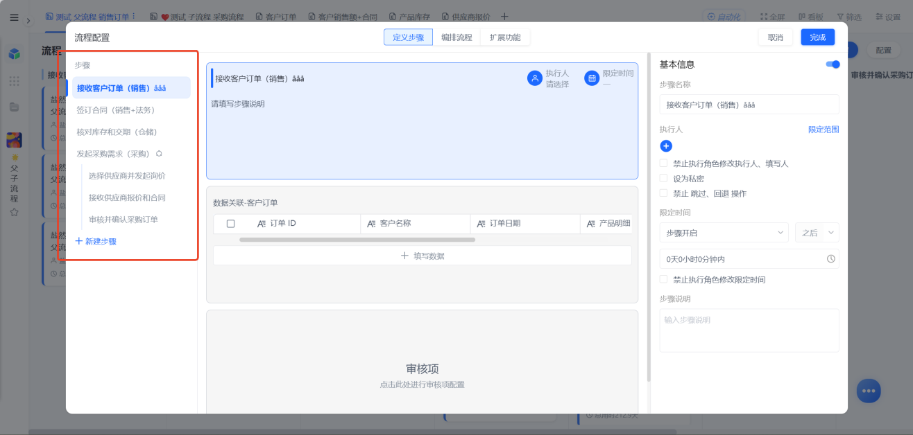Open the 3D cube app logo in the sidebar
The image size is (913, 435).
point(15,53)
